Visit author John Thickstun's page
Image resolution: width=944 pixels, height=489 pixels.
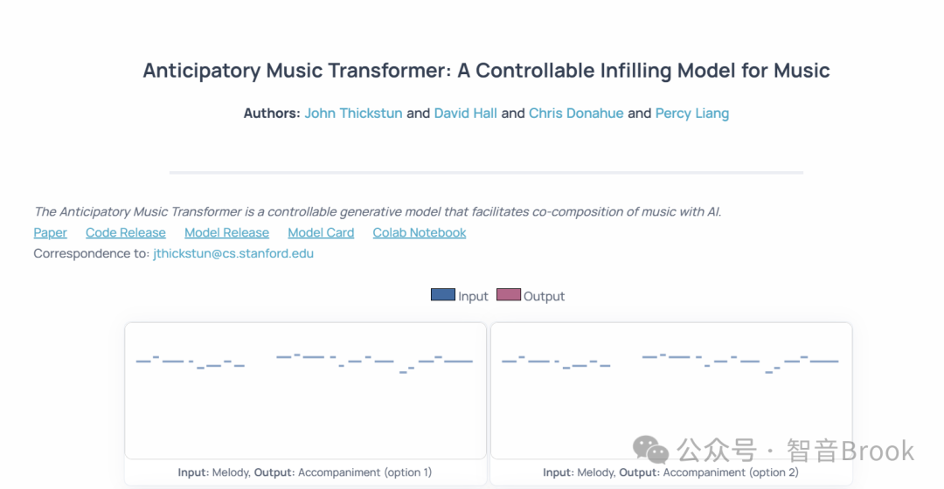[353, 113]
